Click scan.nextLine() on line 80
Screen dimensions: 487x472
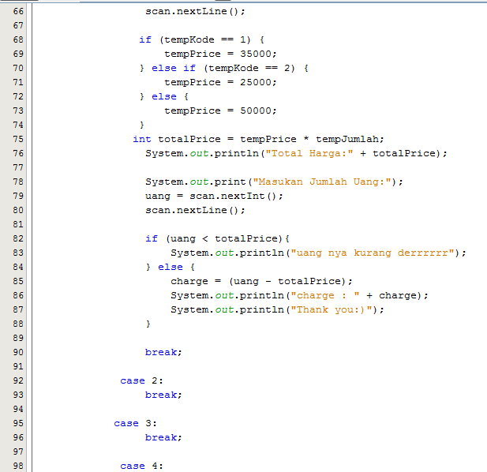(x=195, y=211)
